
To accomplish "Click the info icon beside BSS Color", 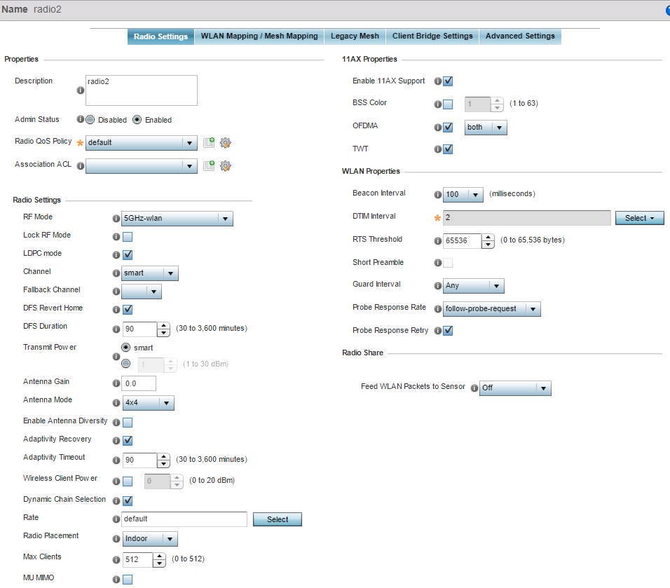I will pyautogui.click(x=438, y=104).
